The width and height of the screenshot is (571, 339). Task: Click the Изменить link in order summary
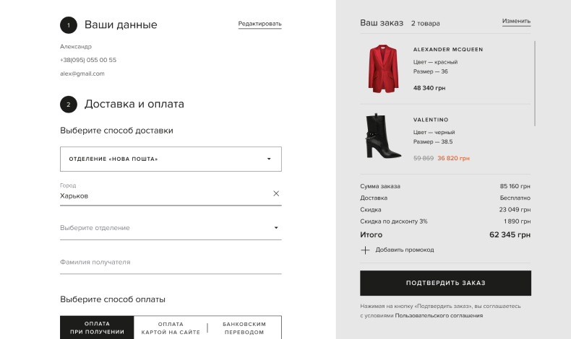coord(516,22)
